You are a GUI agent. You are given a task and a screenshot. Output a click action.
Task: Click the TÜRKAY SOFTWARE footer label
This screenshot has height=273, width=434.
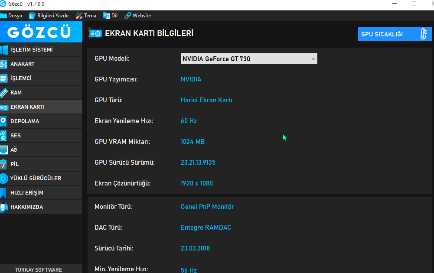(39, 270)
